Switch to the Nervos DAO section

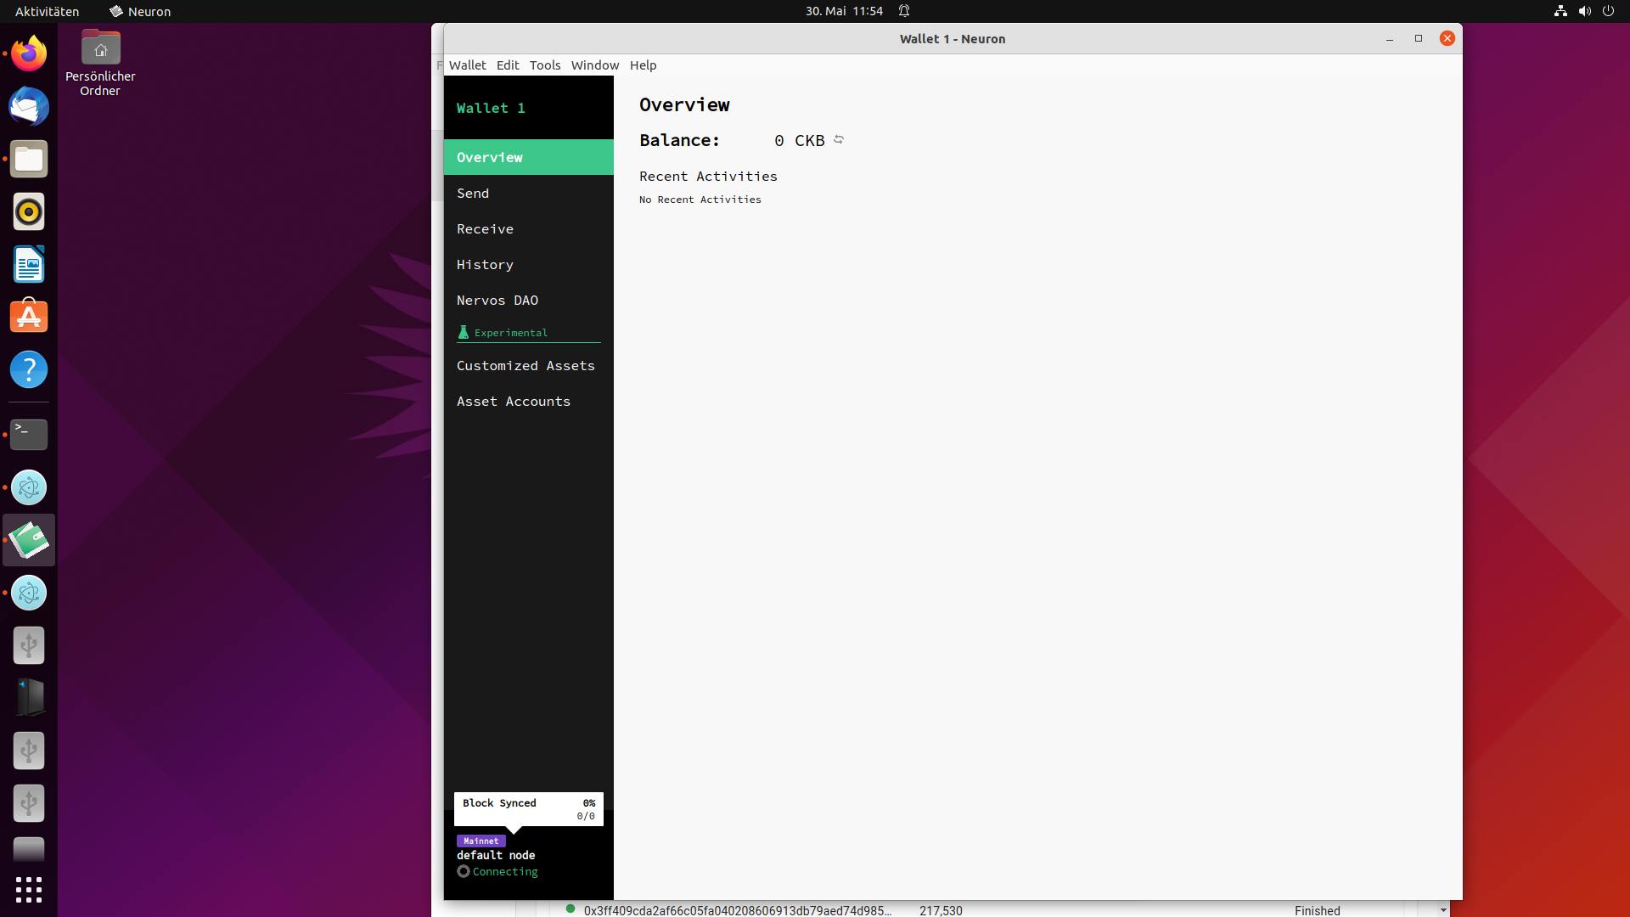[497, 301]
